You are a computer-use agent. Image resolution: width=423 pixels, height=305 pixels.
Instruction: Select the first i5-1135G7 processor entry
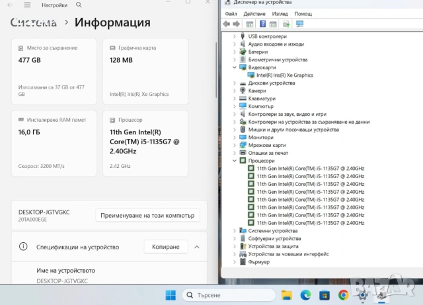pos(310,169)
